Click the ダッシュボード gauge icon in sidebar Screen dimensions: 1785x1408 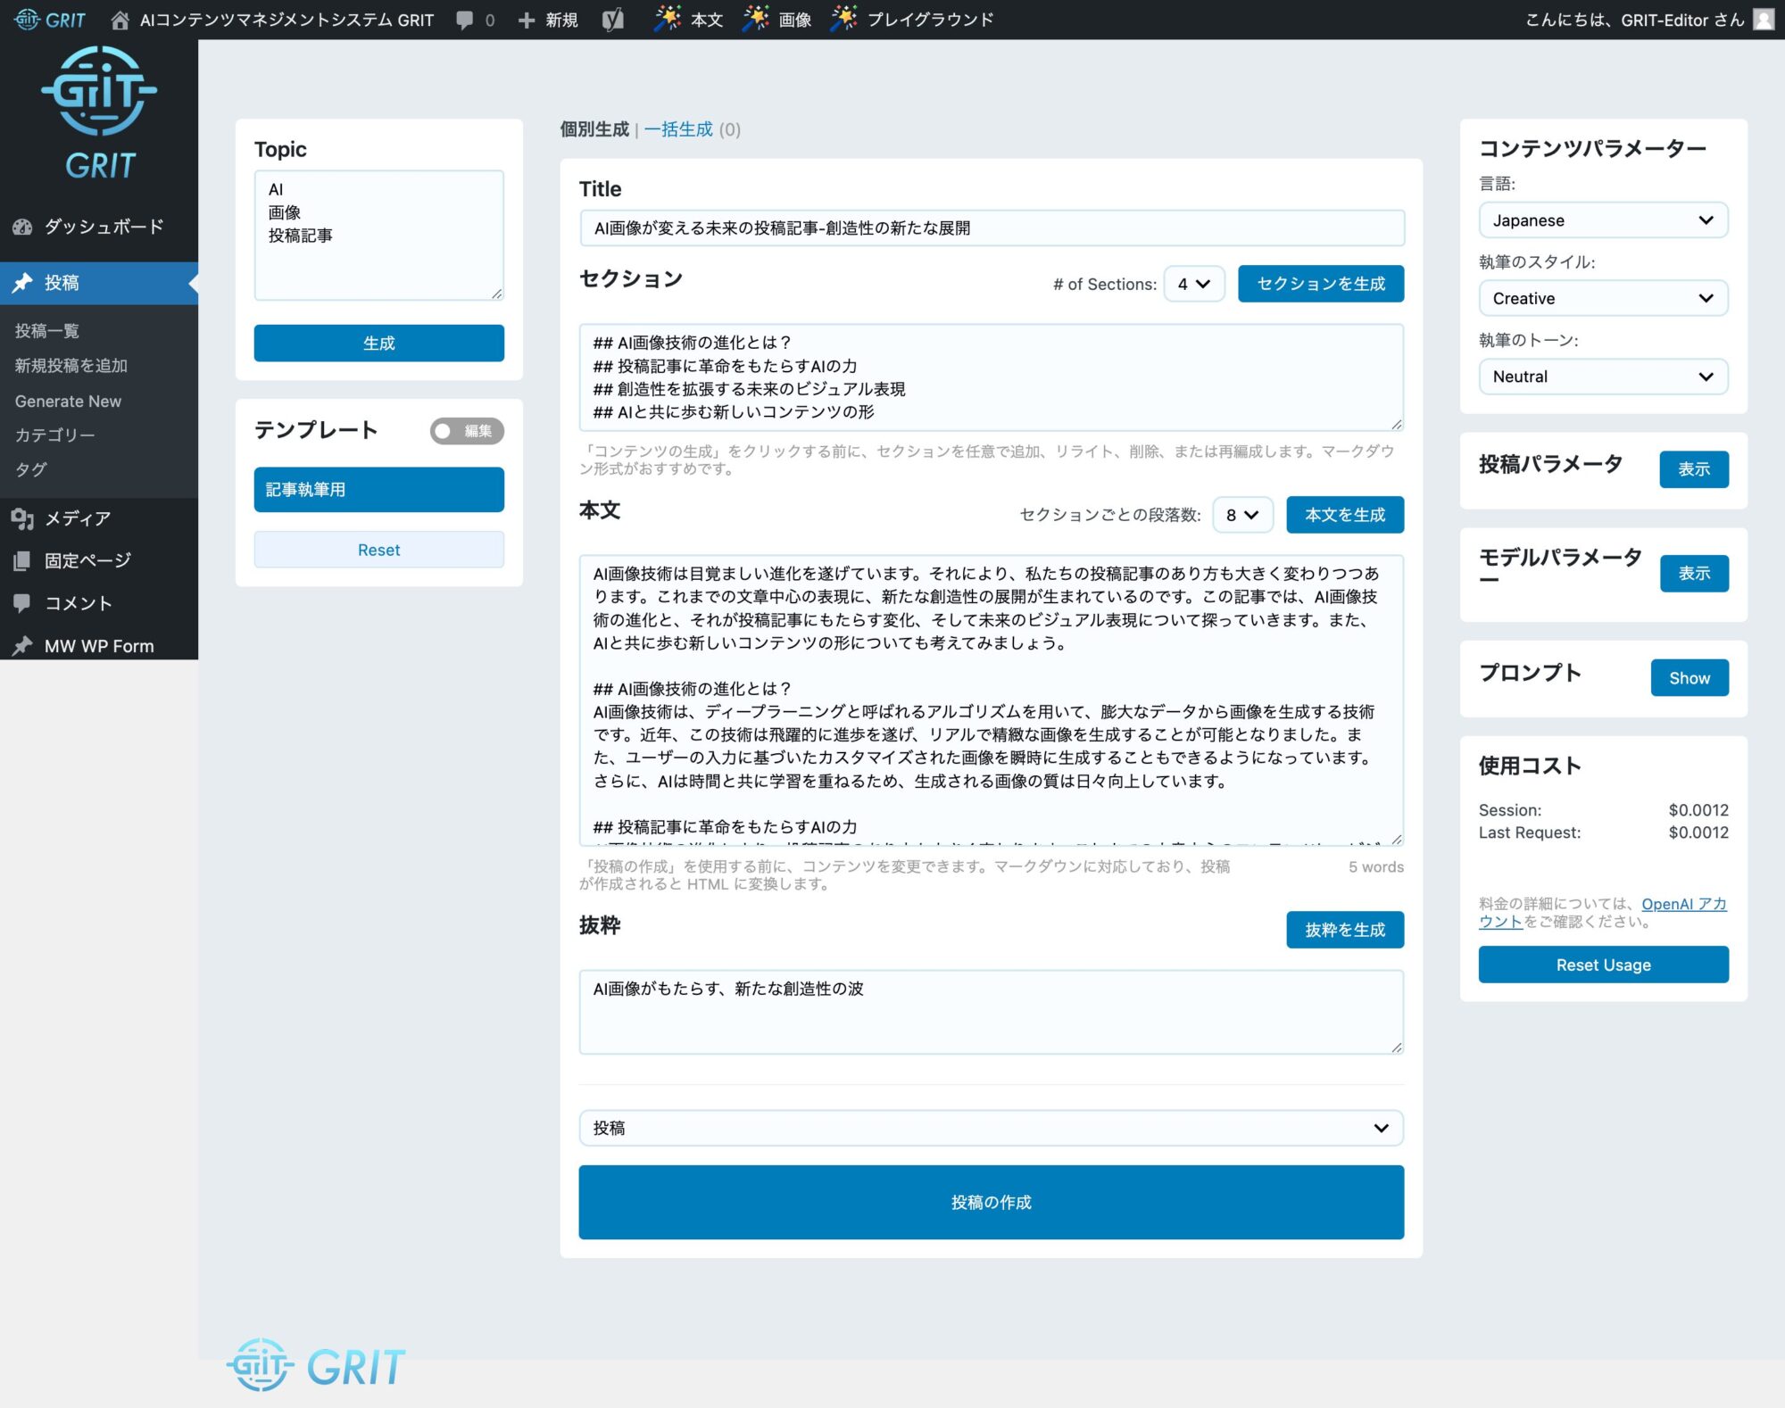(23, 227)
